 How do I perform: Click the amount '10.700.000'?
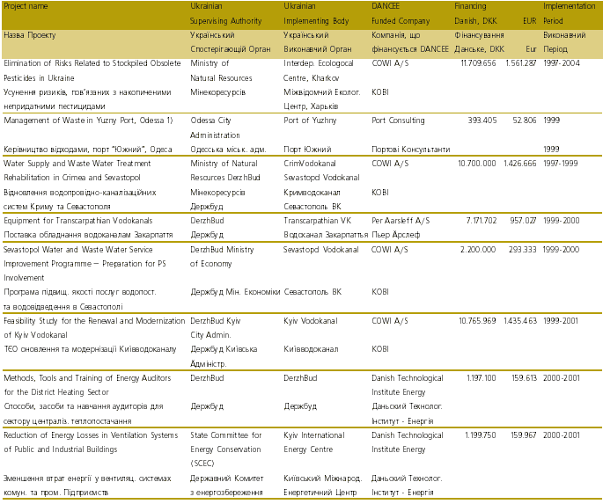click(x=477, y=164)
